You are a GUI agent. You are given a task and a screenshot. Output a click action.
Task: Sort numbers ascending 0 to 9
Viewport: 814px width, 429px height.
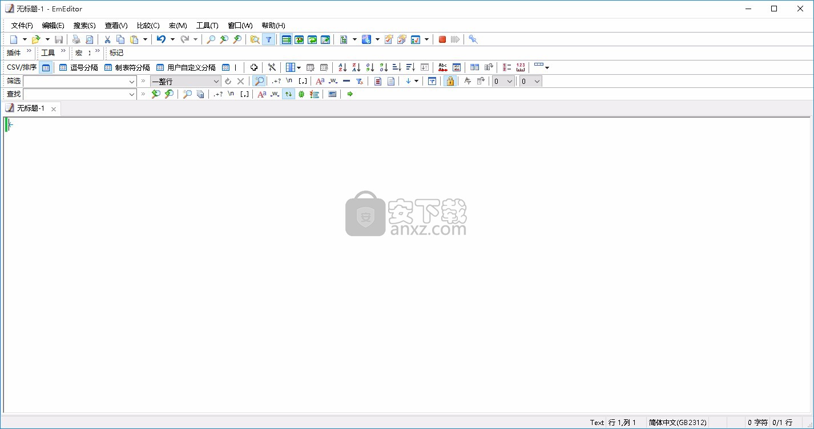(x=370, y=67)
